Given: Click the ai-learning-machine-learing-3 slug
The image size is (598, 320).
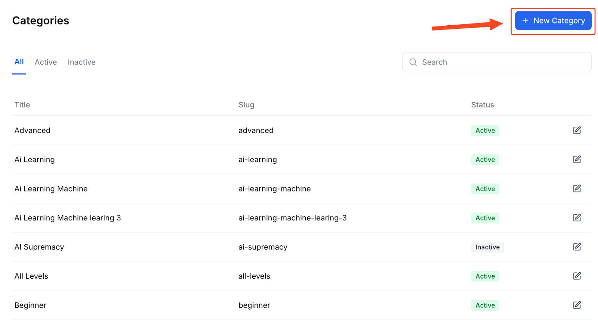Looking at the screenshot, I should (x=293, y=218).
